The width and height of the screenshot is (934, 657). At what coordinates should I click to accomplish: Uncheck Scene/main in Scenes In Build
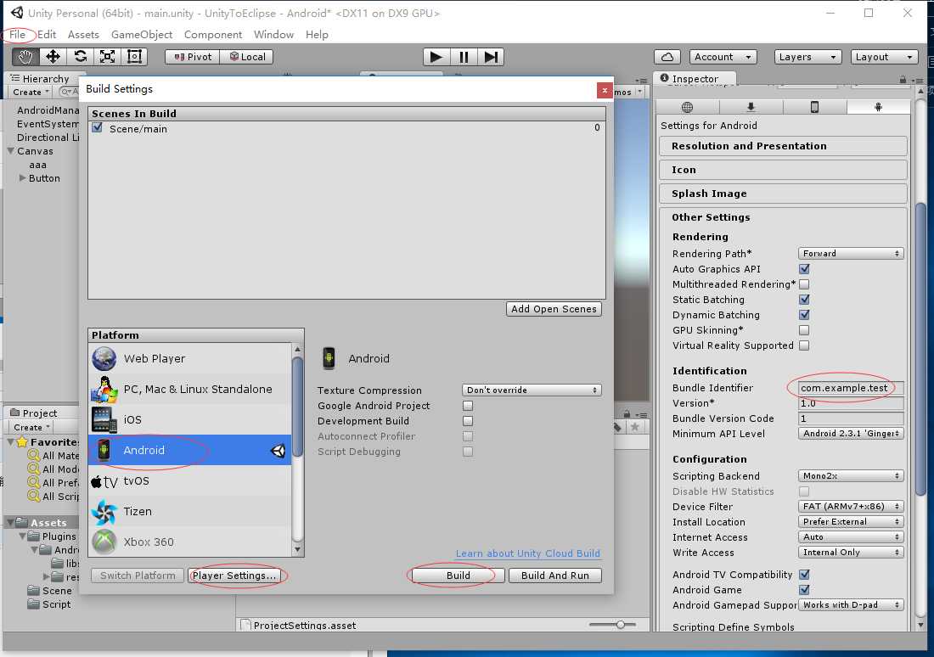point(97,127)
